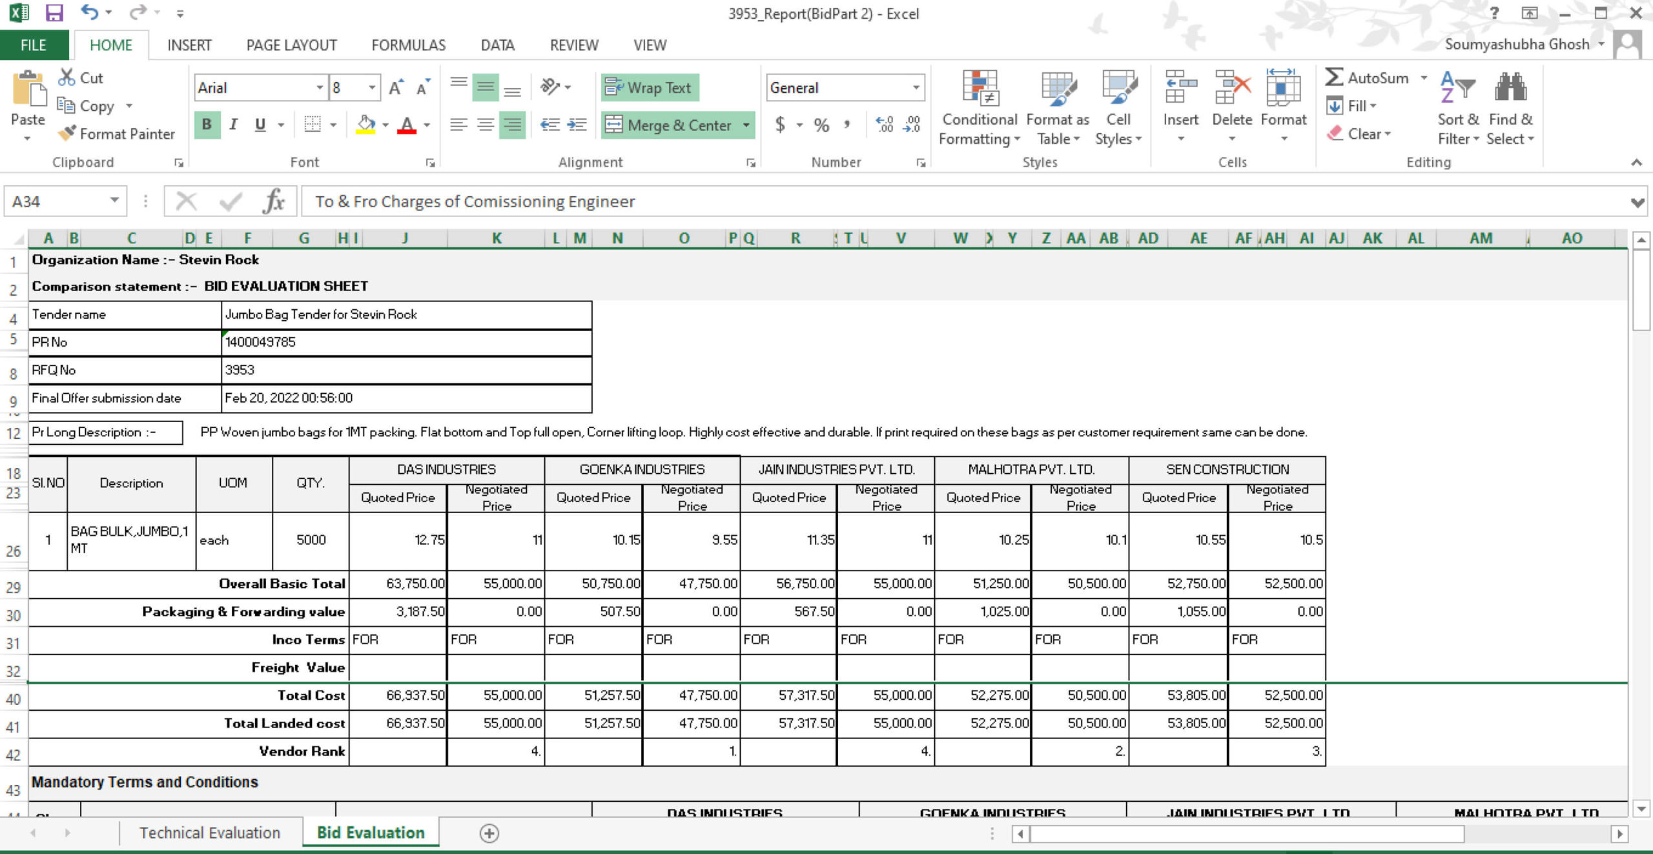Open Sort & Filter options
1653x854 pixels.
click(x=1458, y=108)
